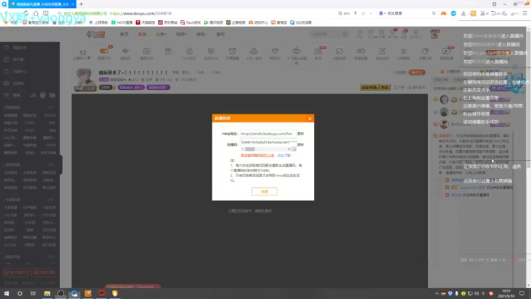The width and height of the screenshot is (531, 299).
Task: Collapse the left sidebar using its edge handle
Action: pos(60,165)
